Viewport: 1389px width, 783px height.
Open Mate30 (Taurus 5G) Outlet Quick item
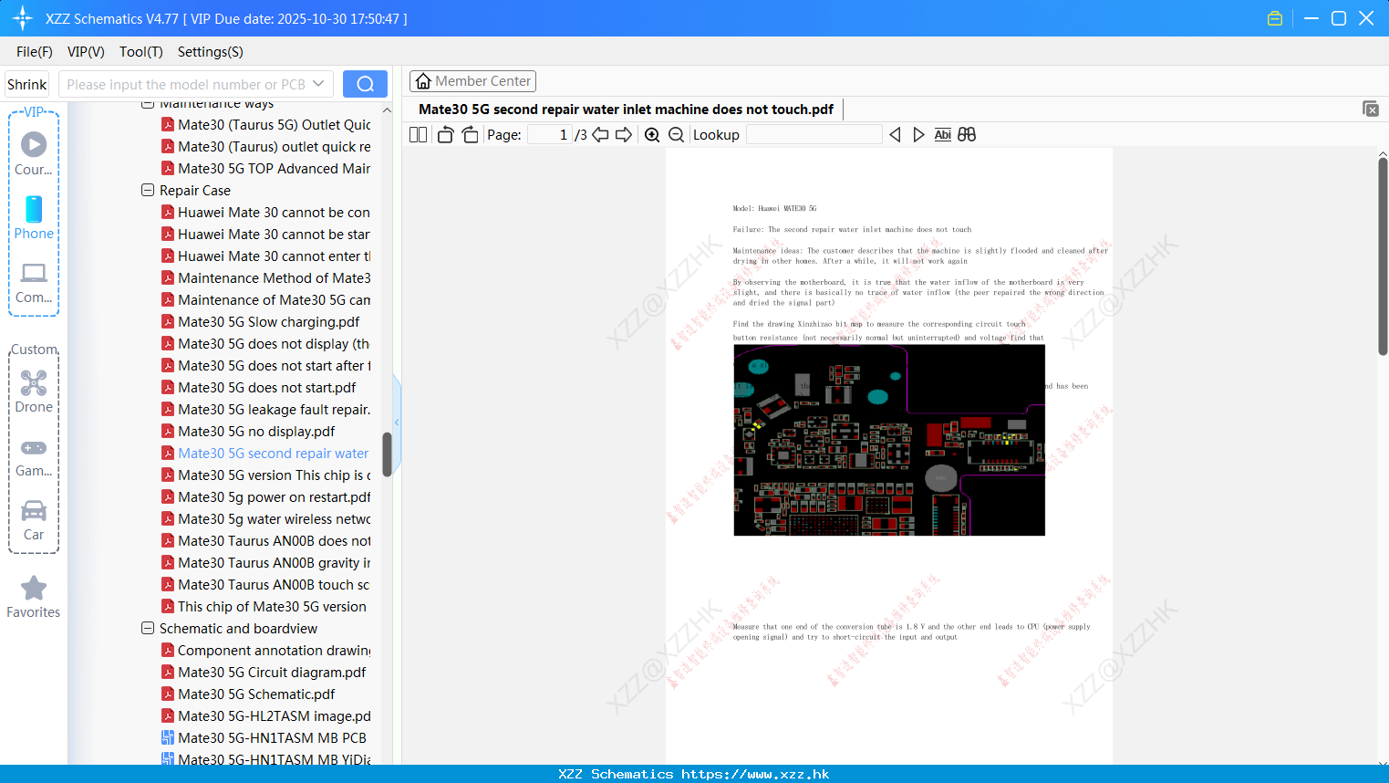[x=266, y=125]
